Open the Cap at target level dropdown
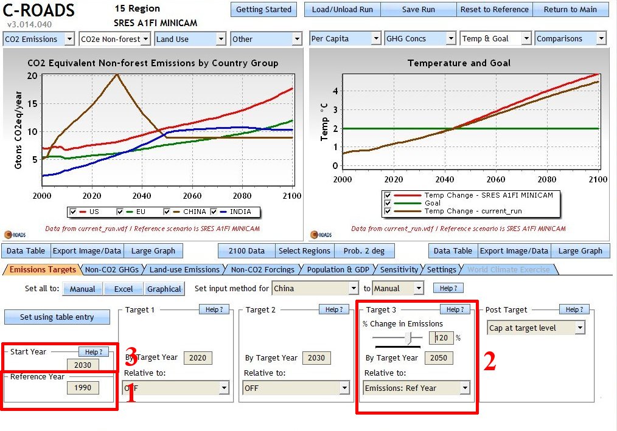Viewport: 617px width, 431px height. 537,328
